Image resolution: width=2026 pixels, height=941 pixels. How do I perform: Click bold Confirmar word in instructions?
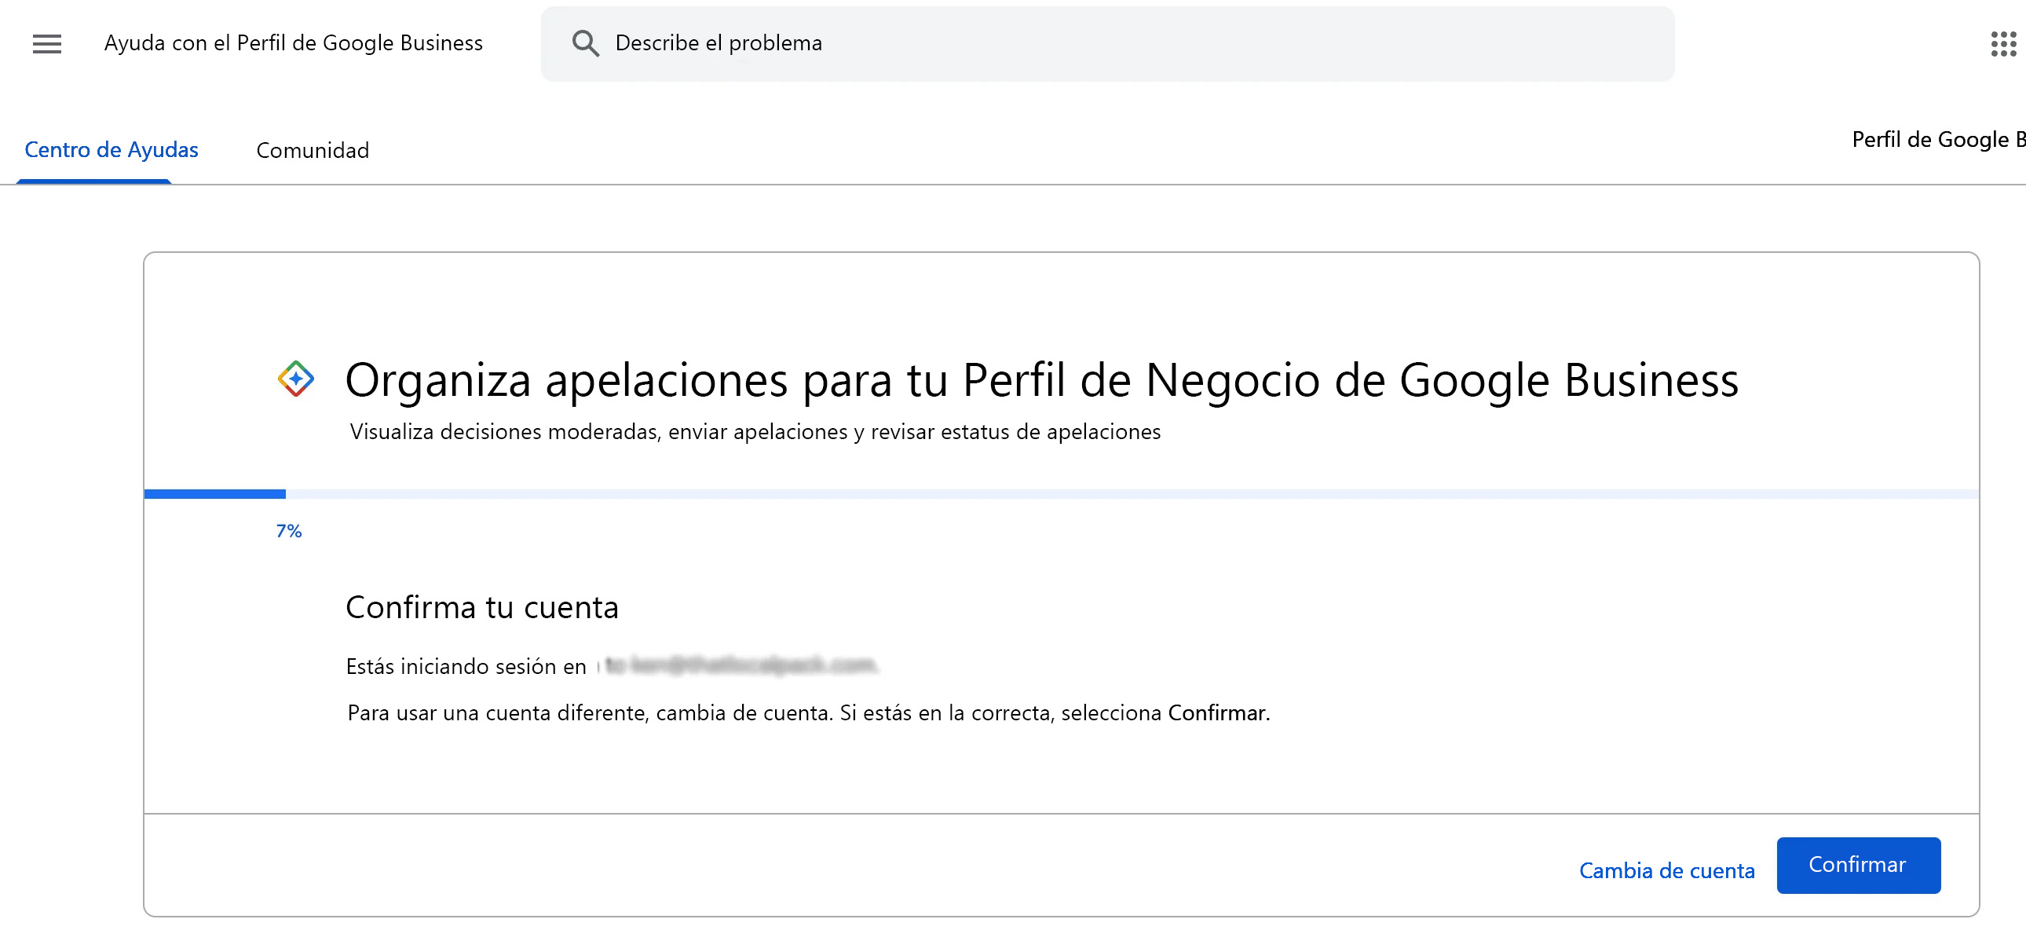pos(1217,713)
